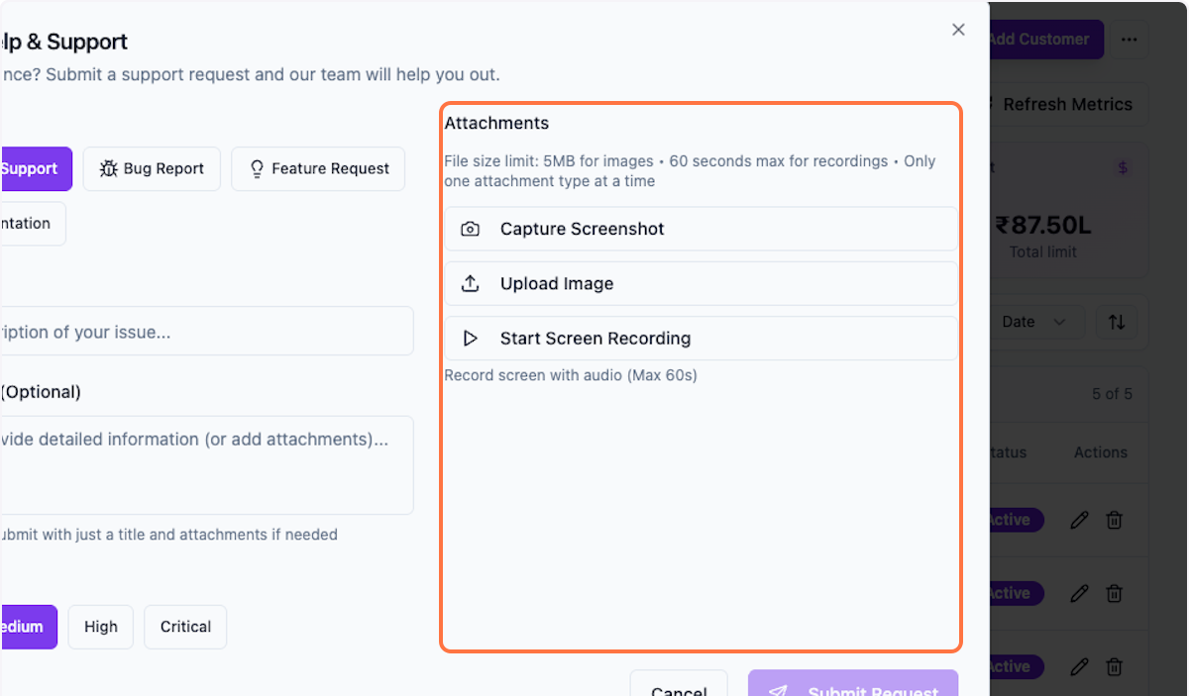Click the upload icon beside Upload Image
1189x696 pixels.
coord(471,283)
